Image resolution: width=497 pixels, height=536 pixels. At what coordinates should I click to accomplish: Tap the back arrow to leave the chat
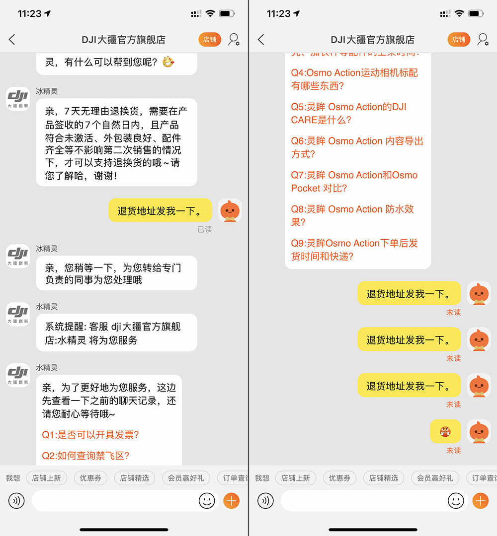(12, 39)
